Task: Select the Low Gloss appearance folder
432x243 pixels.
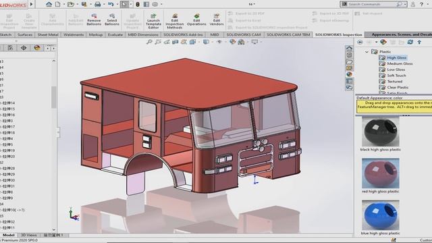Action: point(396,70)
